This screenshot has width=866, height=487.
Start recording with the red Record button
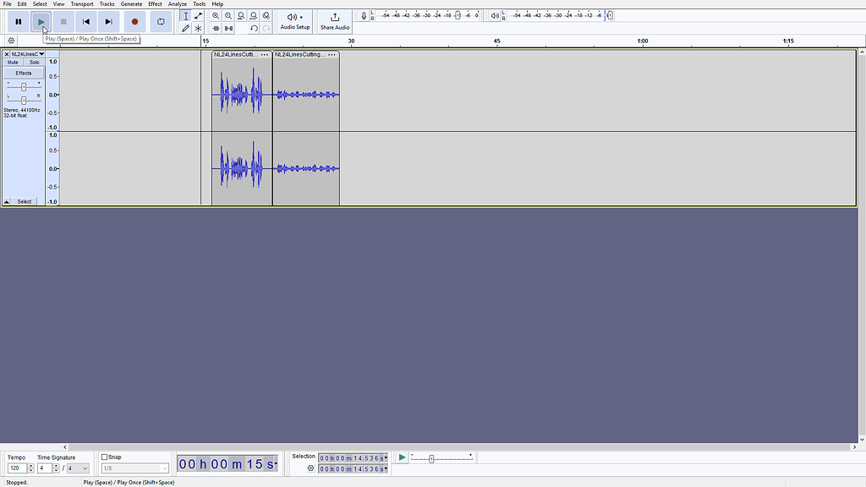134,21
